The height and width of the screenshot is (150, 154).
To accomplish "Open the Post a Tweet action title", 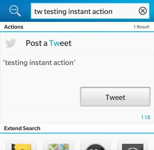I will tap(49, 43).
